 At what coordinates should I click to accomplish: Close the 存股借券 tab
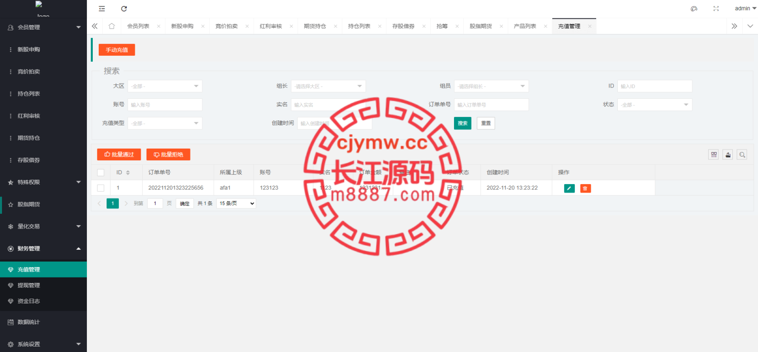(x=424, y=26)
